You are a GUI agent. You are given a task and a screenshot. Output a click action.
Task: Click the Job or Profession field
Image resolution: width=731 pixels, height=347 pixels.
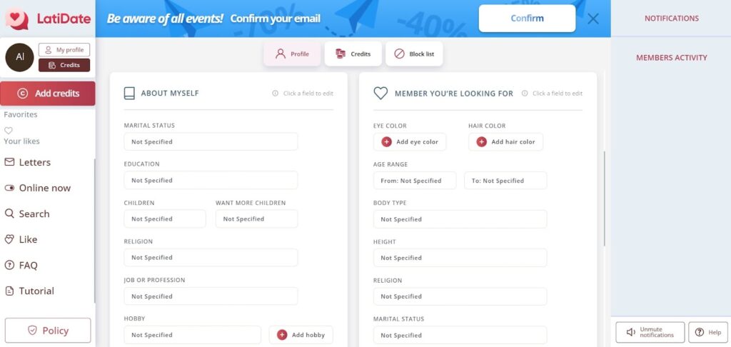[x=210, y=296]
